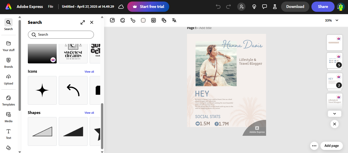Select the thumbnail with badge 5
This screenshot has width=348, height=153.
click(335, 61)
